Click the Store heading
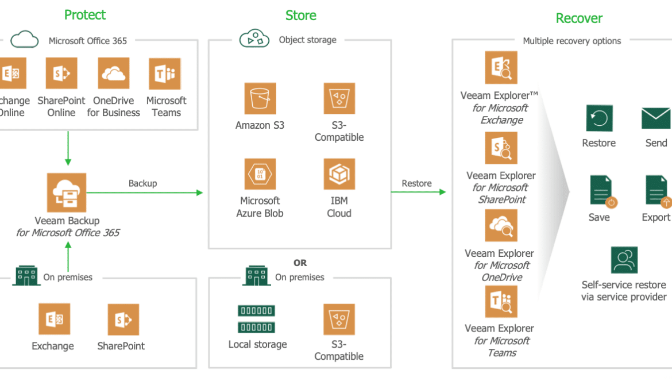 click(301, 16)
